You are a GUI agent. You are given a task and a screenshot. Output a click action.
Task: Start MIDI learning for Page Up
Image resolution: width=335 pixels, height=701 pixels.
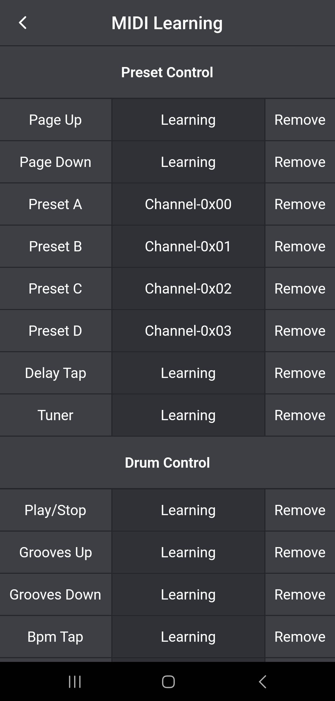(188, 119)
